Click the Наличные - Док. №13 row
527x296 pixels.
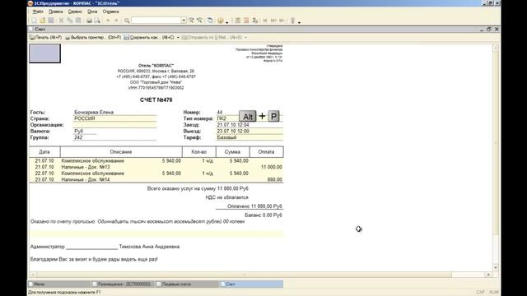pos(156,167)
